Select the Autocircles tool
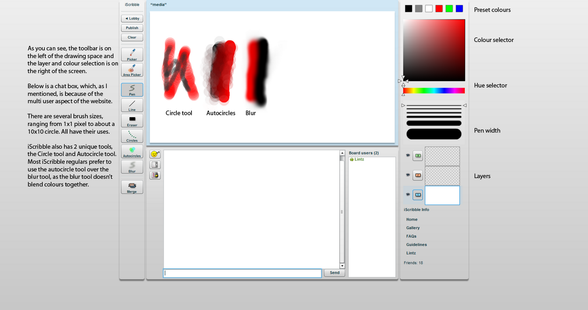588x310 pixels. [x=132, y=151]
